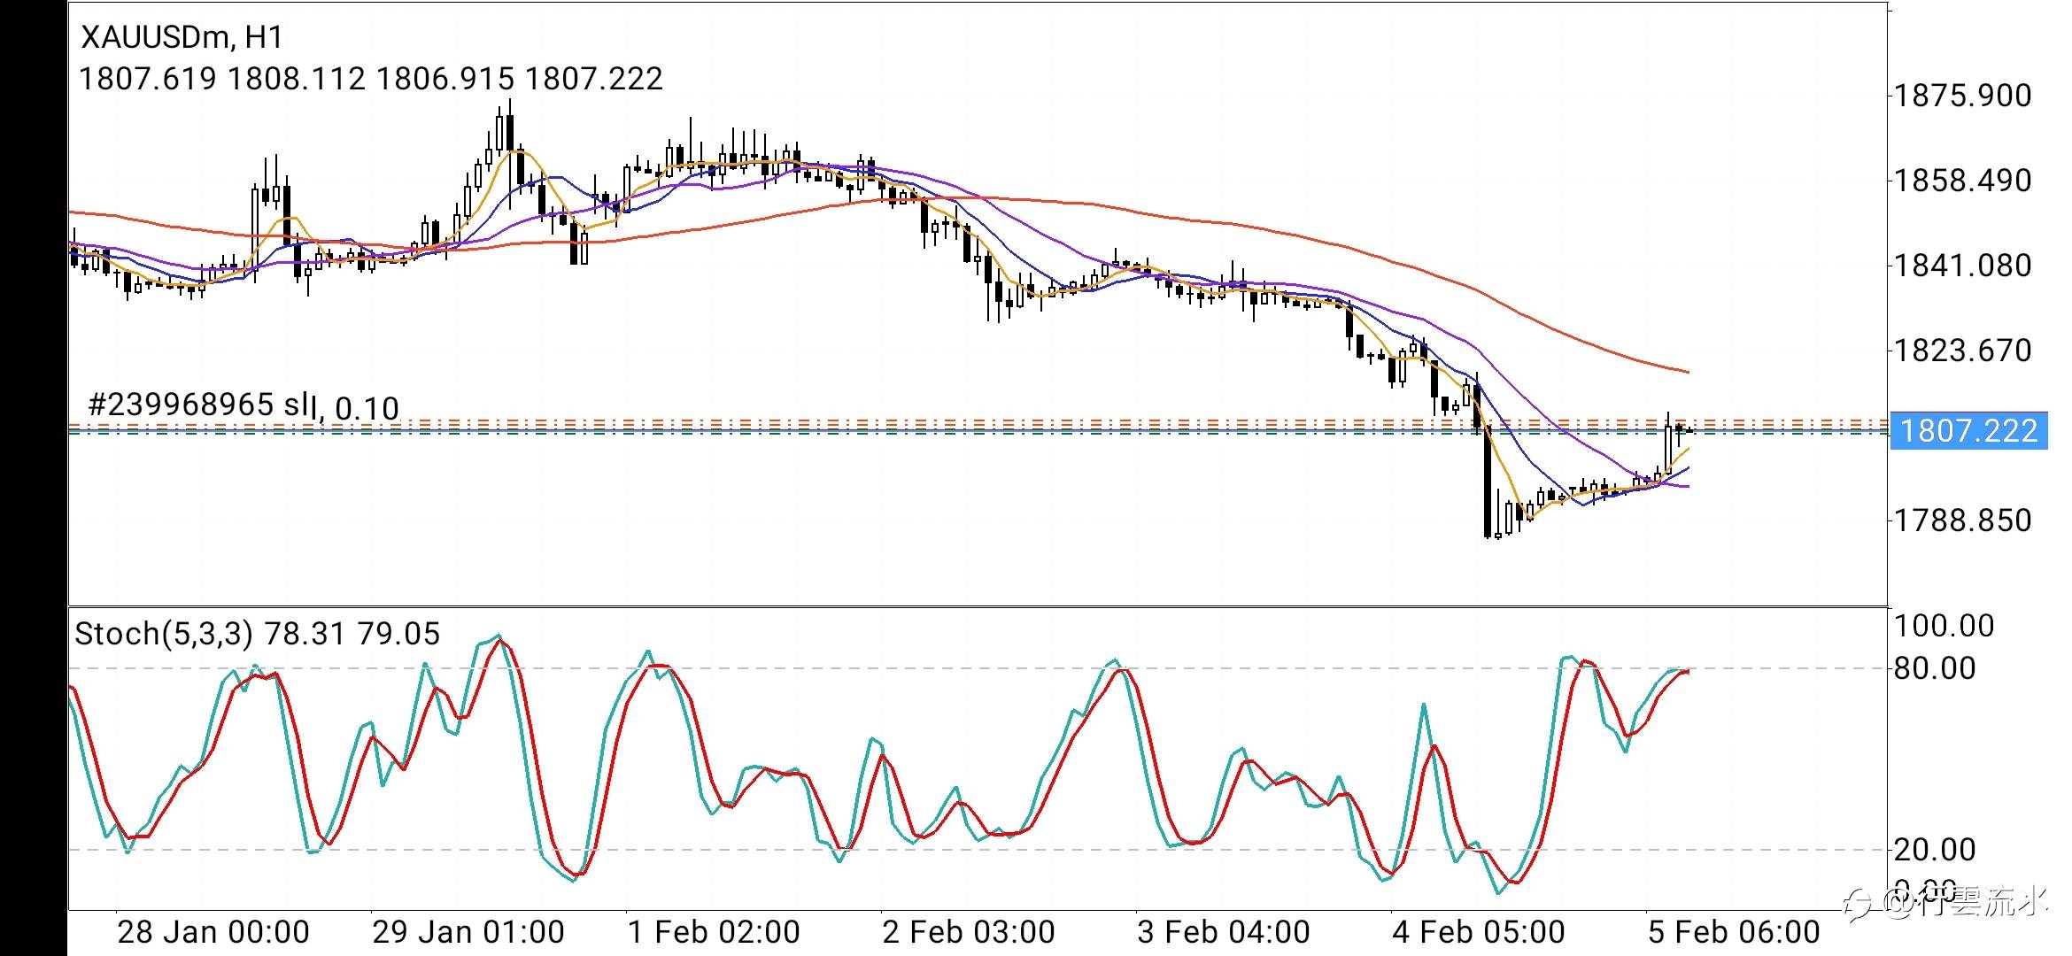Image resolution: width=2072 pixels, height=956 pixels.
Task: Click the watermark logo icon beside @行雲流水
Action: click(1859, 905)
